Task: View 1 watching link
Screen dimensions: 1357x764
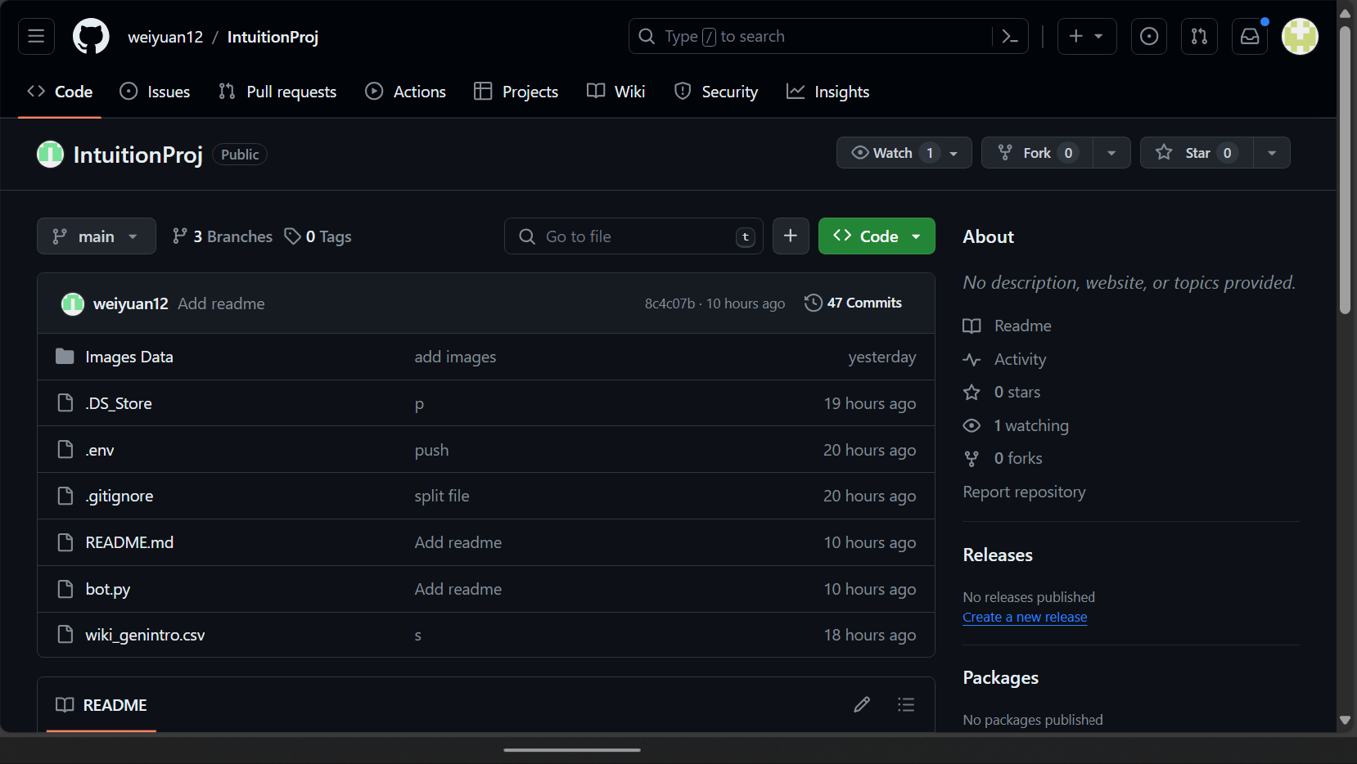Action: (x=1031, y=425)
